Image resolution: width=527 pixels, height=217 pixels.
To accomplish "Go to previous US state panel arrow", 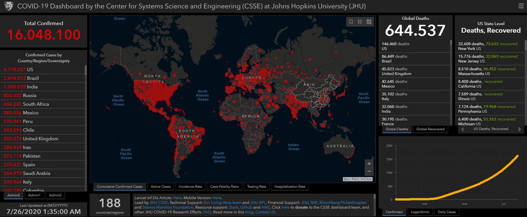I will [462, 129].
